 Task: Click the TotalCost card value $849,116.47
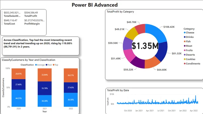(x=10, y=20)
